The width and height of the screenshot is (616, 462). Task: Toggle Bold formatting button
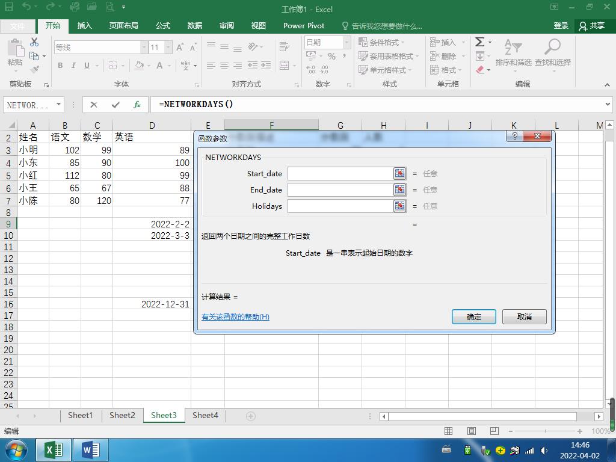click(60, 66)
